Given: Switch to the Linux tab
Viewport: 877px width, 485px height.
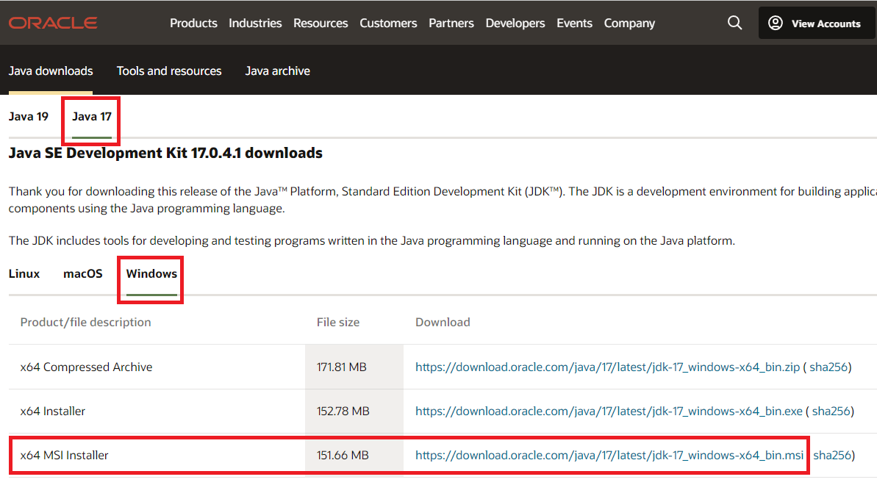Looking at the screenshot, I should pos(24,273).
